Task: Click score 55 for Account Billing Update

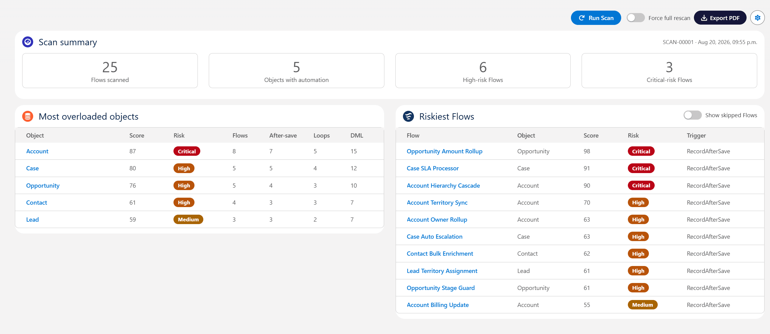Action: 587,305
